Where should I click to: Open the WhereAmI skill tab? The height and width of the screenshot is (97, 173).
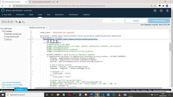click(x=20, y=15)
